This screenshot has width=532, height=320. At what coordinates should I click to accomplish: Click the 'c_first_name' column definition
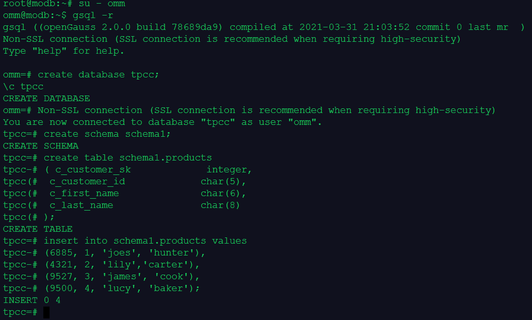(x=84, y=194)
